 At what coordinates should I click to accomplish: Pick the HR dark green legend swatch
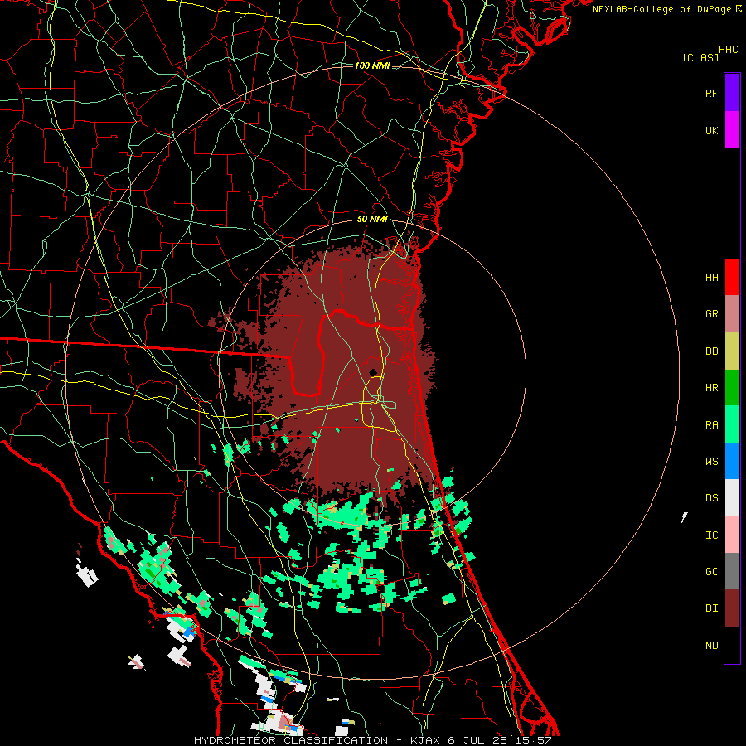(x=732, y=387)
